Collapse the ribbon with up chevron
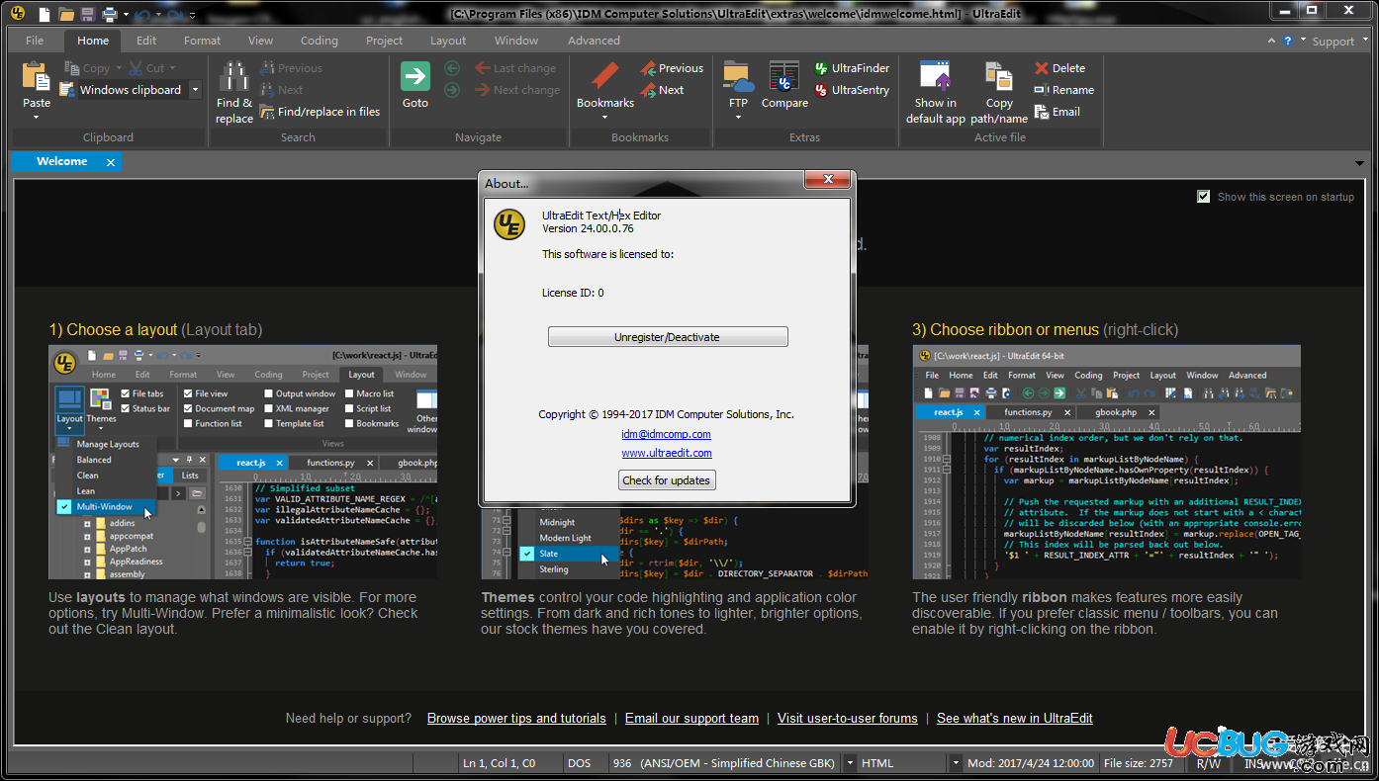Viewport: 1379px width, 781px height. point(1271,41)
